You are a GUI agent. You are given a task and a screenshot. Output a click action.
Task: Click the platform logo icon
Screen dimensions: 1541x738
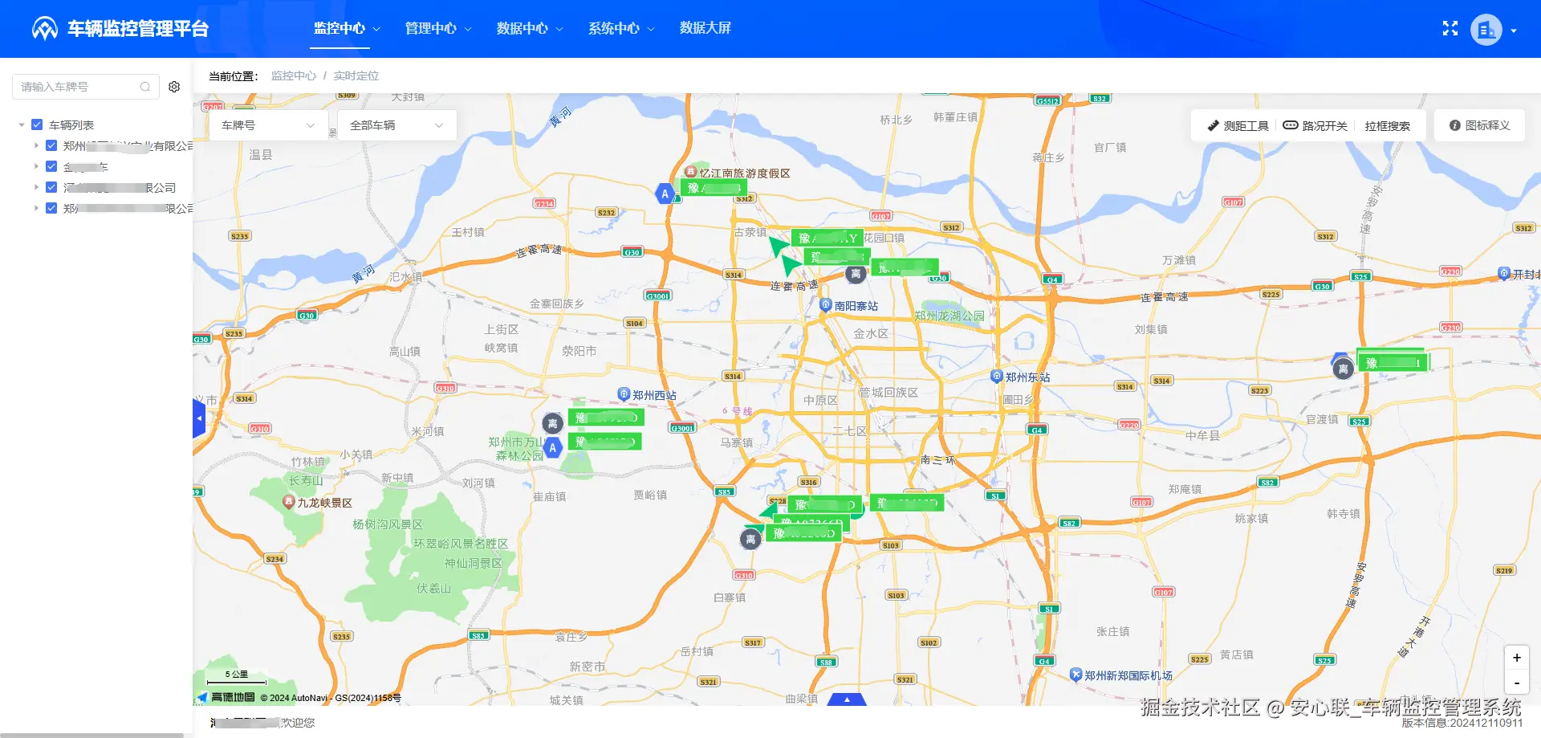point(45,28)
